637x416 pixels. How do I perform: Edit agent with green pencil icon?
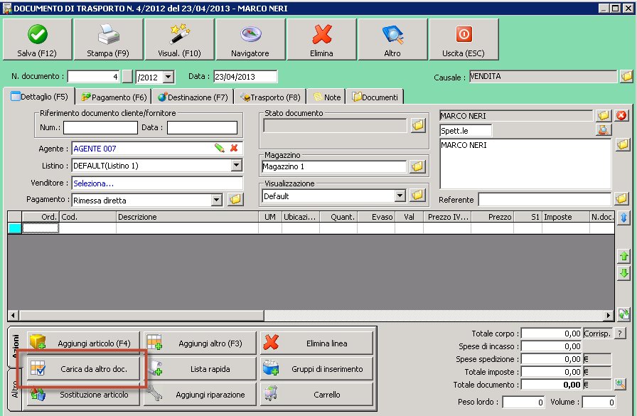(x=220, y=148)
